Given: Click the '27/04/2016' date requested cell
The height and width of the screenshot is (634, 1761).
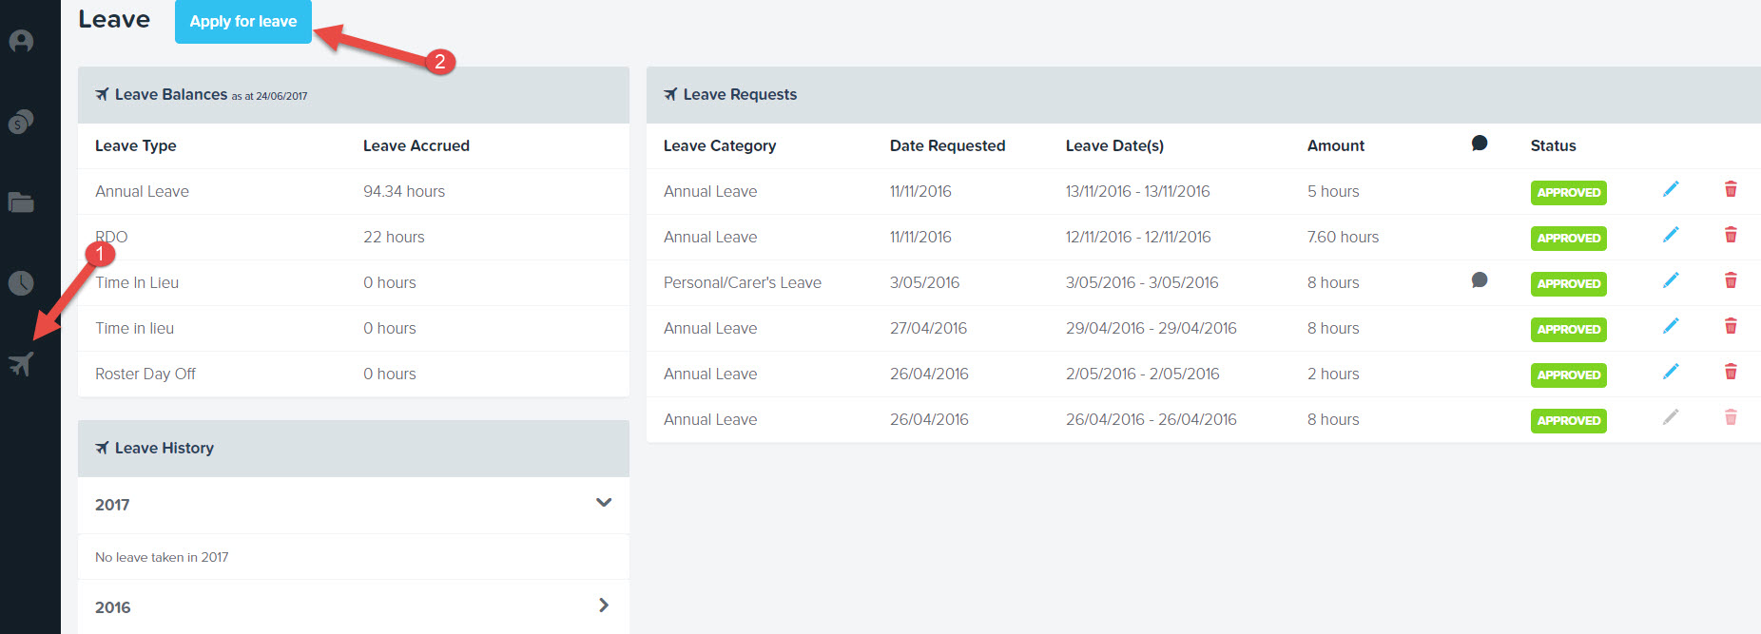Looking at the screenshot, I should coord(928,328).
